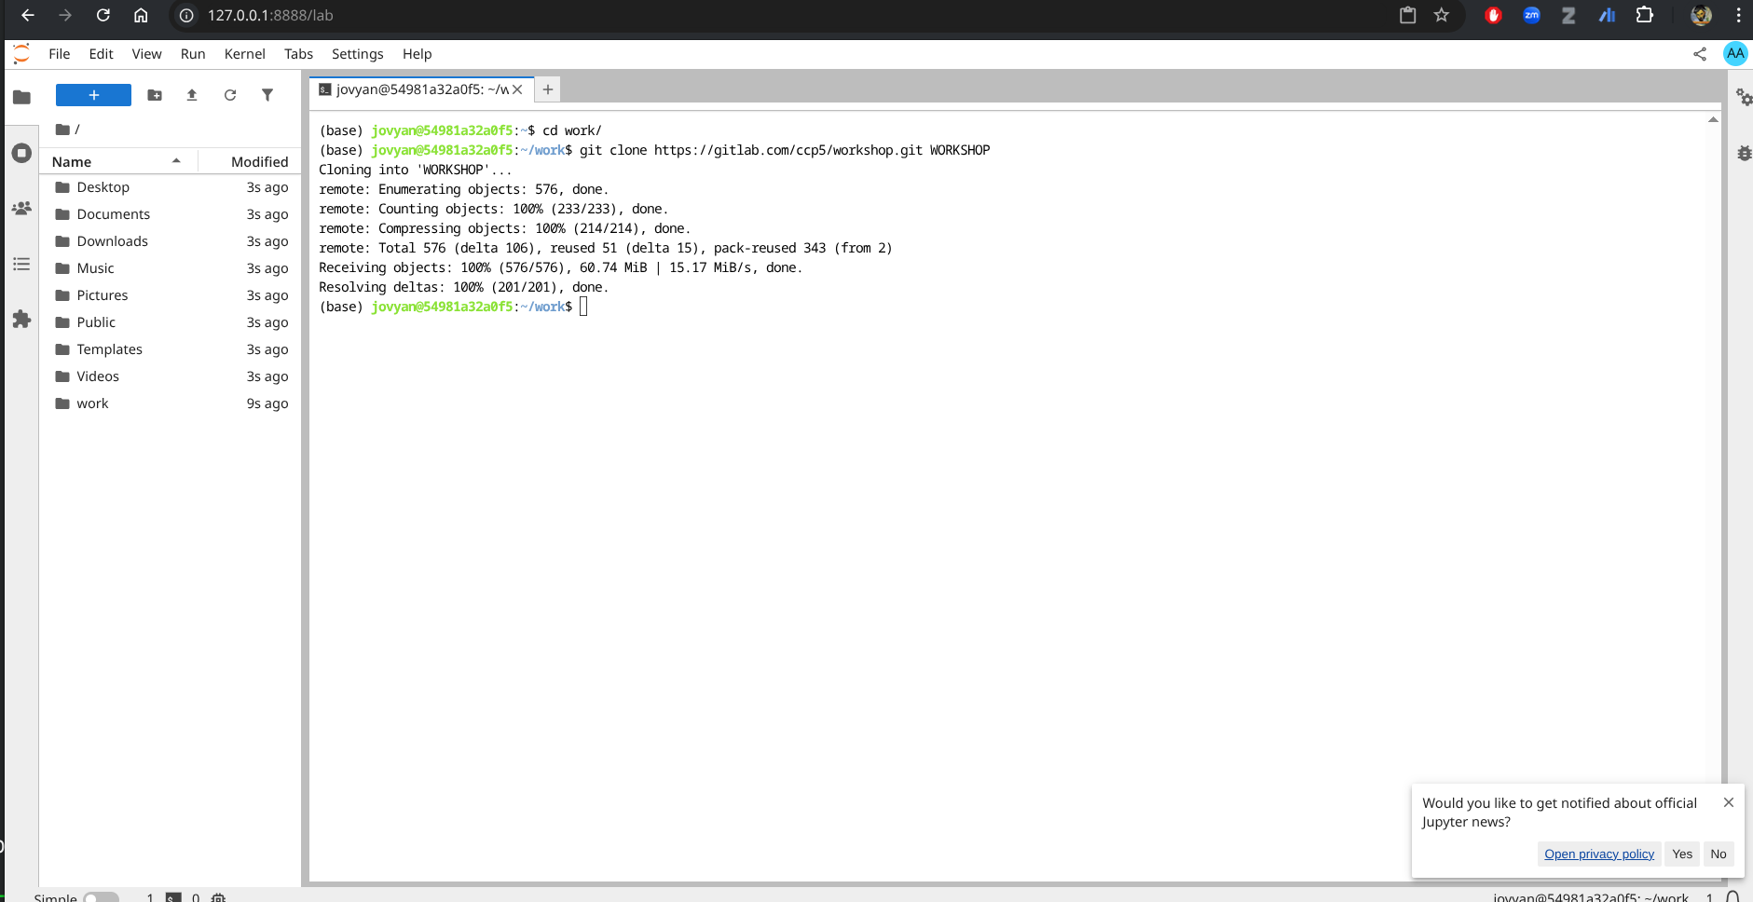Reload the page in browser
The height and width of the screenshot is (902, 1753).
tap(103, 15)
